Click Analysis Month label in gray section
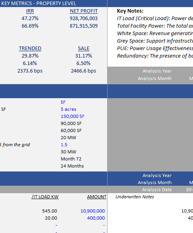 click(x=155, y=78)
